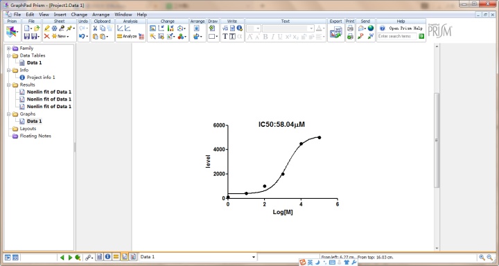Open the Change graph type icon
Screen dimensions: 499x266
pyautogui.click(x=152, y=28)
